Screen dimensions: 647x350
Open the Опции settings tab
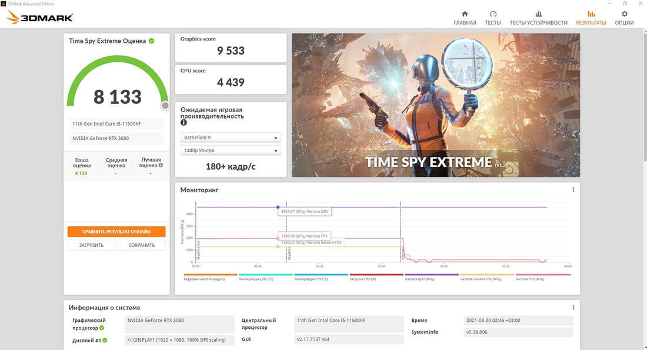[x=624, y=18]
